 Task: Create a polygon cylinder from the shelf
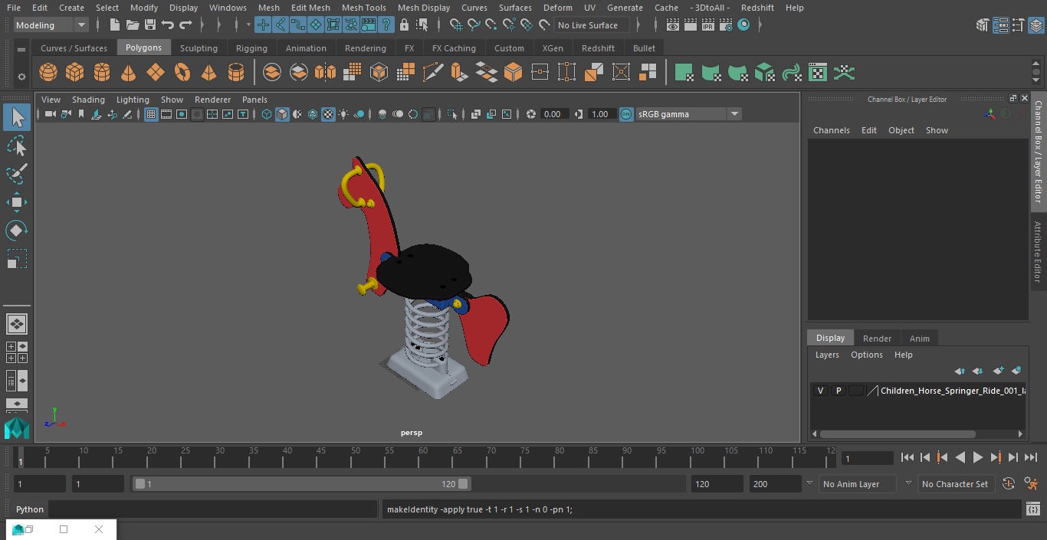click(x=102, y=73)
